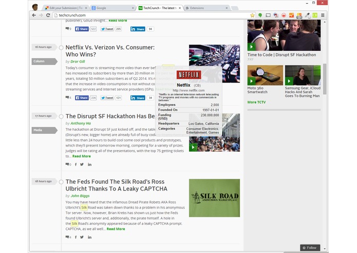Close the Extensions tab
Viewport: 357px width, 253px height.
click(x=227, y=8)
